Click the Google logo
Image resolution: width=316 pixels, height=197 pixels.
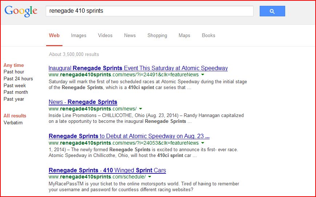pos(21,11)
